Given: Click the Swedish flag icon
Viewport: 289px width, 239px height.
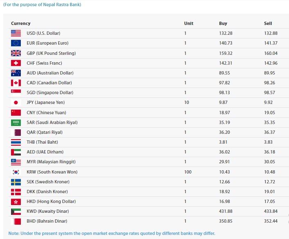Looking at the screenshot, I should pyautogui.click(x=16, y=182).
